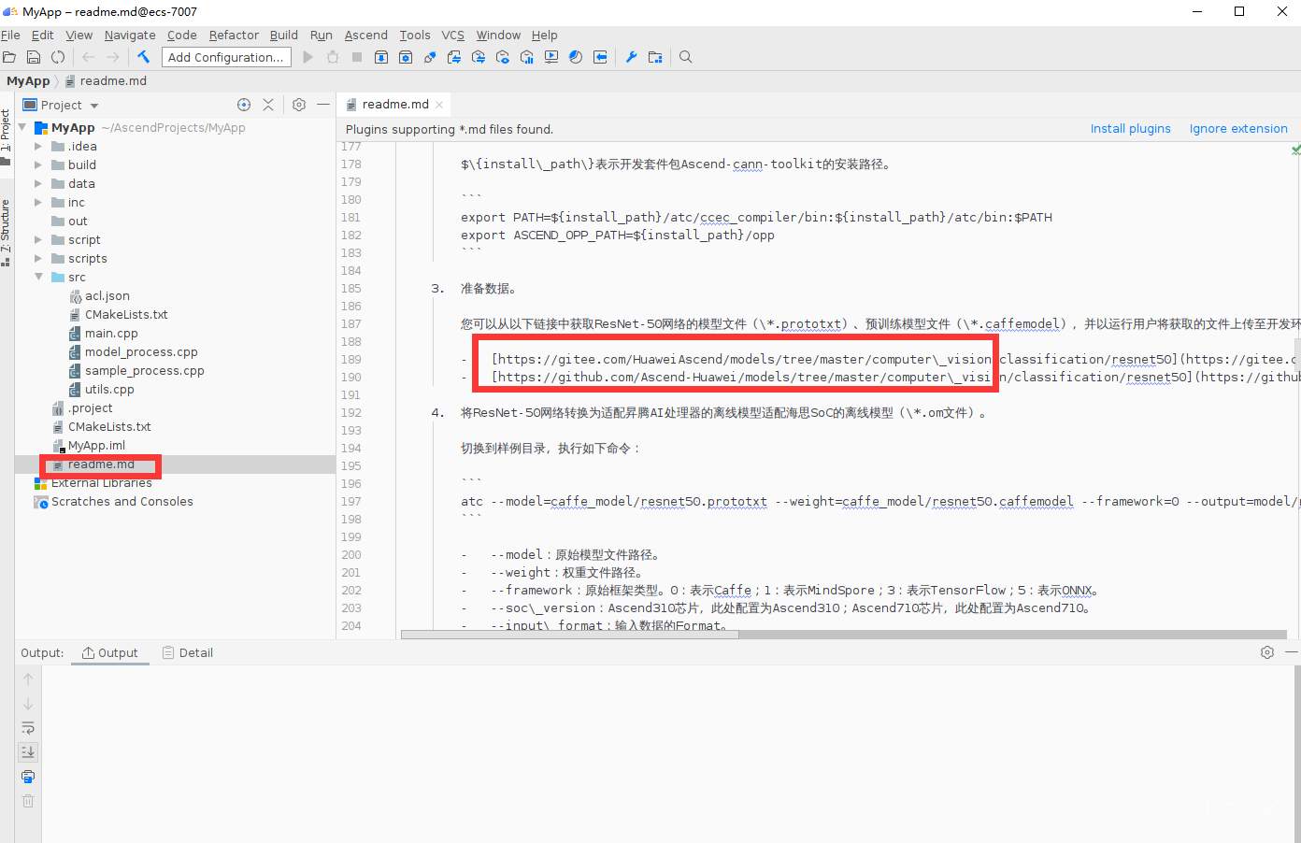The height and width of the screenshot is (843, 1301).
Task: Open the Window menu
Action: pyautogui.click(x=498, y=35)
